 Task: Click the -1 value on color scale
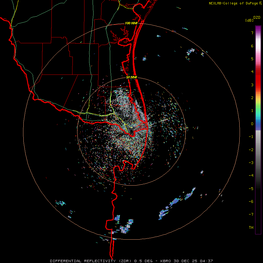coord(251,137)
